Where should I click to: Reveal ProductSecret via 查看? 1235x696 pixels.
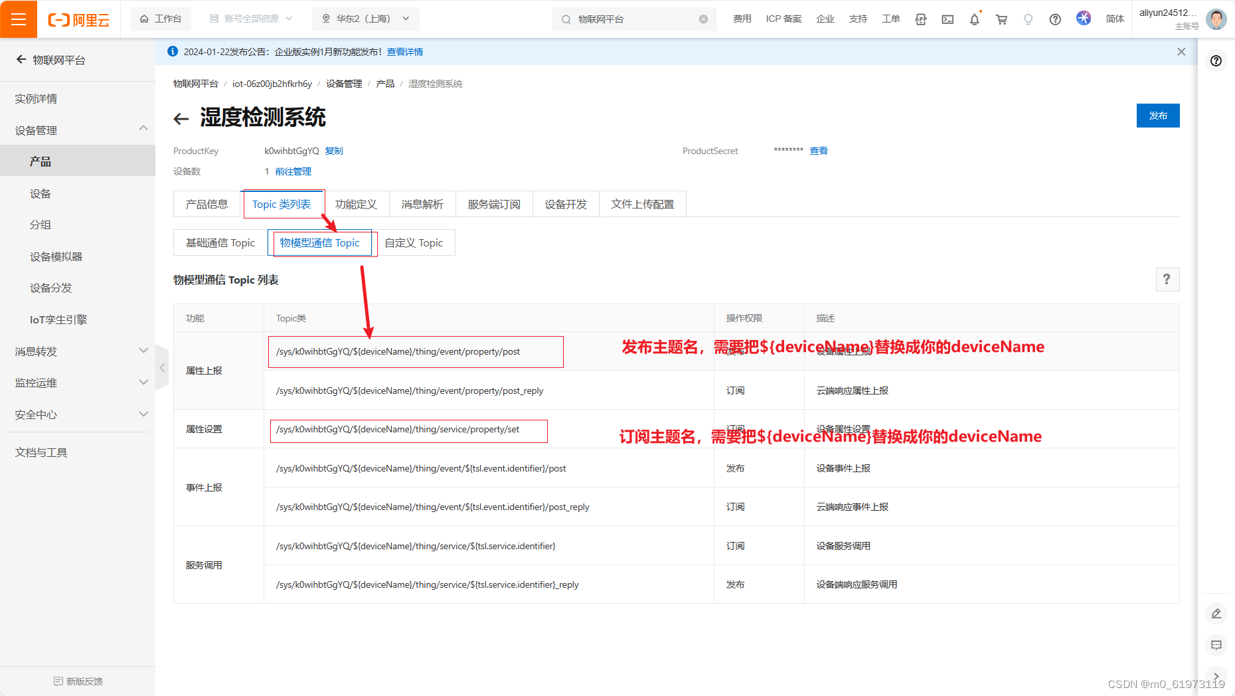point(819,151)
